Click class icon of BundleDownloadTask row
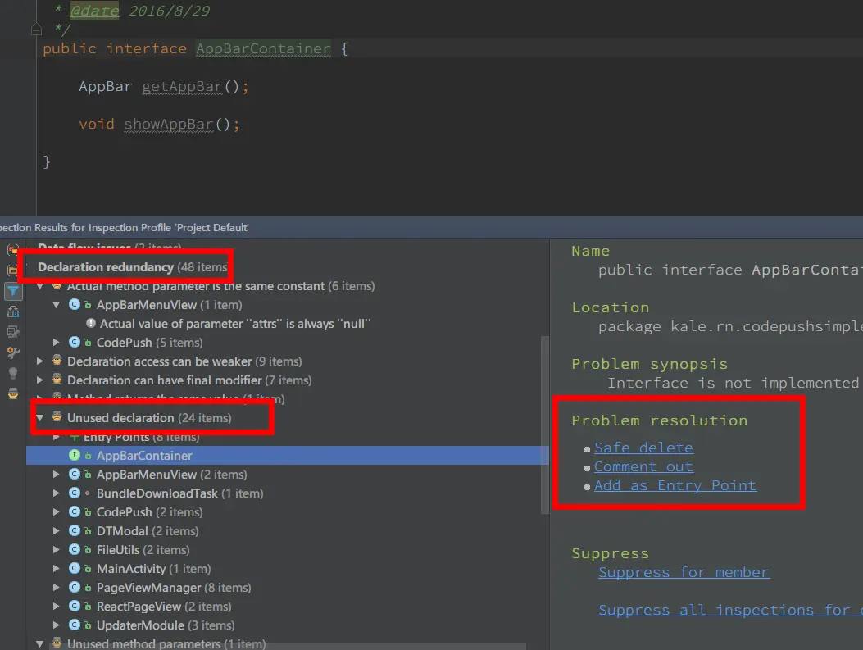Screen dimensions: 863x650 [75, 493]
